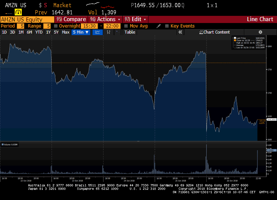Edit the 15:30 start time field
This screenshot has width=277, height=200.
pyautogui.click(x=90, y=26)
